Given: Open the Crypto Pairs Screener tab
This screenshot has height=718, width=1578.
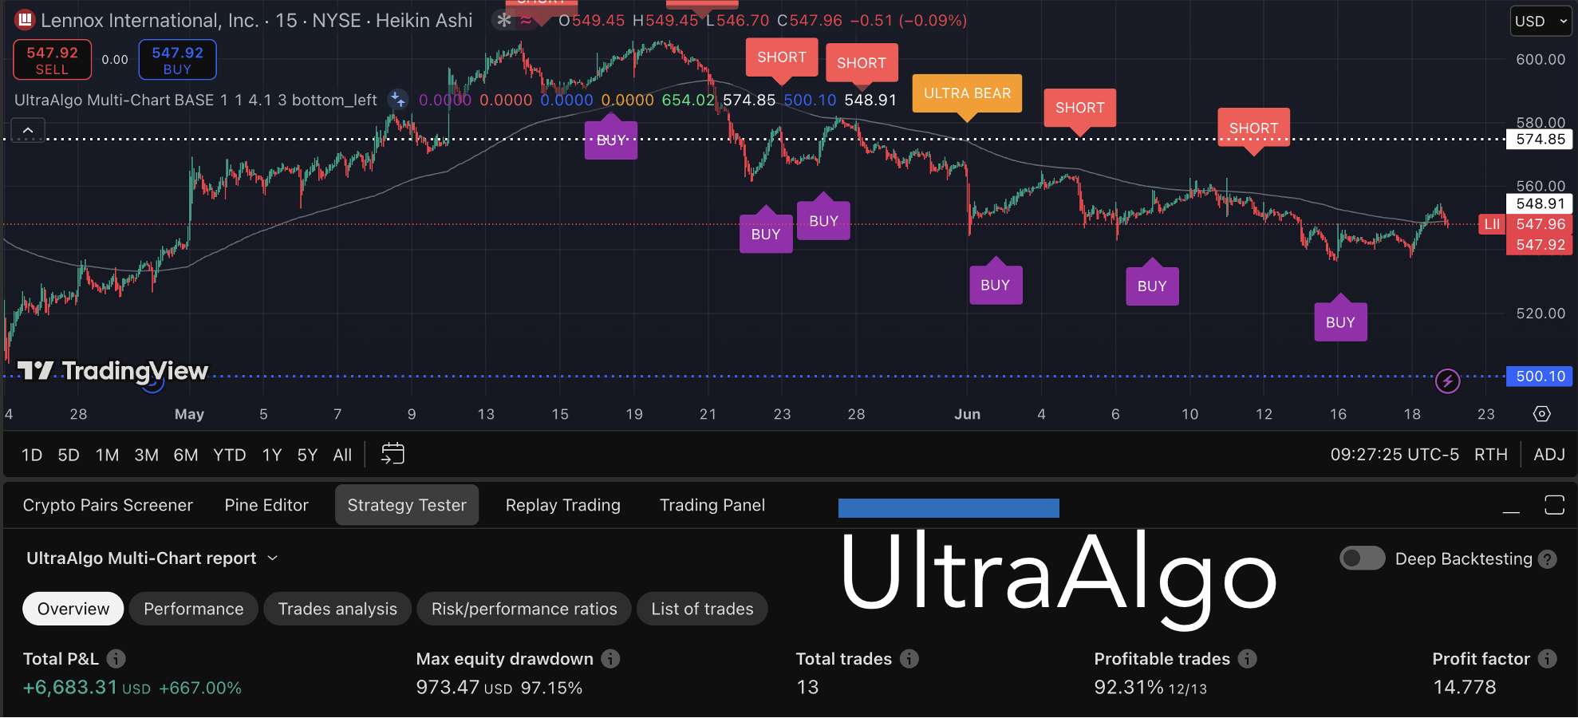Looking at the screenshot, I should pyautogui.click(x=108, y=505).
